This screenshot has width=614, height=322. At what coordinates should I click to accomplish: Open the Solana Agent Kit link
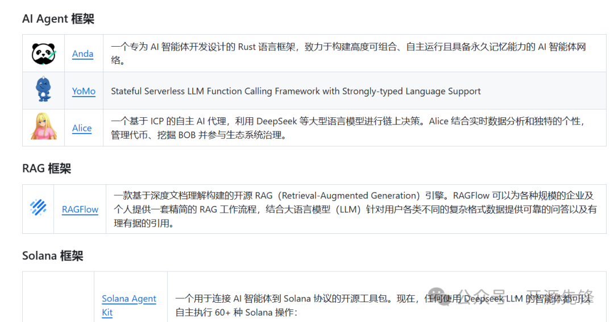[x=129, y=305]
